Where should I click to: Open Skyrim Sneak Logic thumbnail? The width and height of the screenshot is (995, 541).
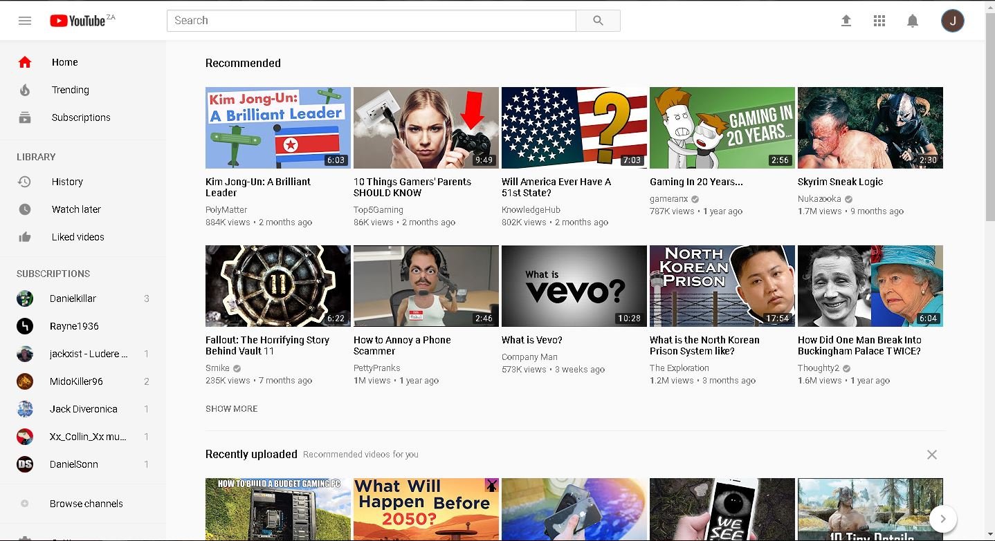[x=870, y=128]
